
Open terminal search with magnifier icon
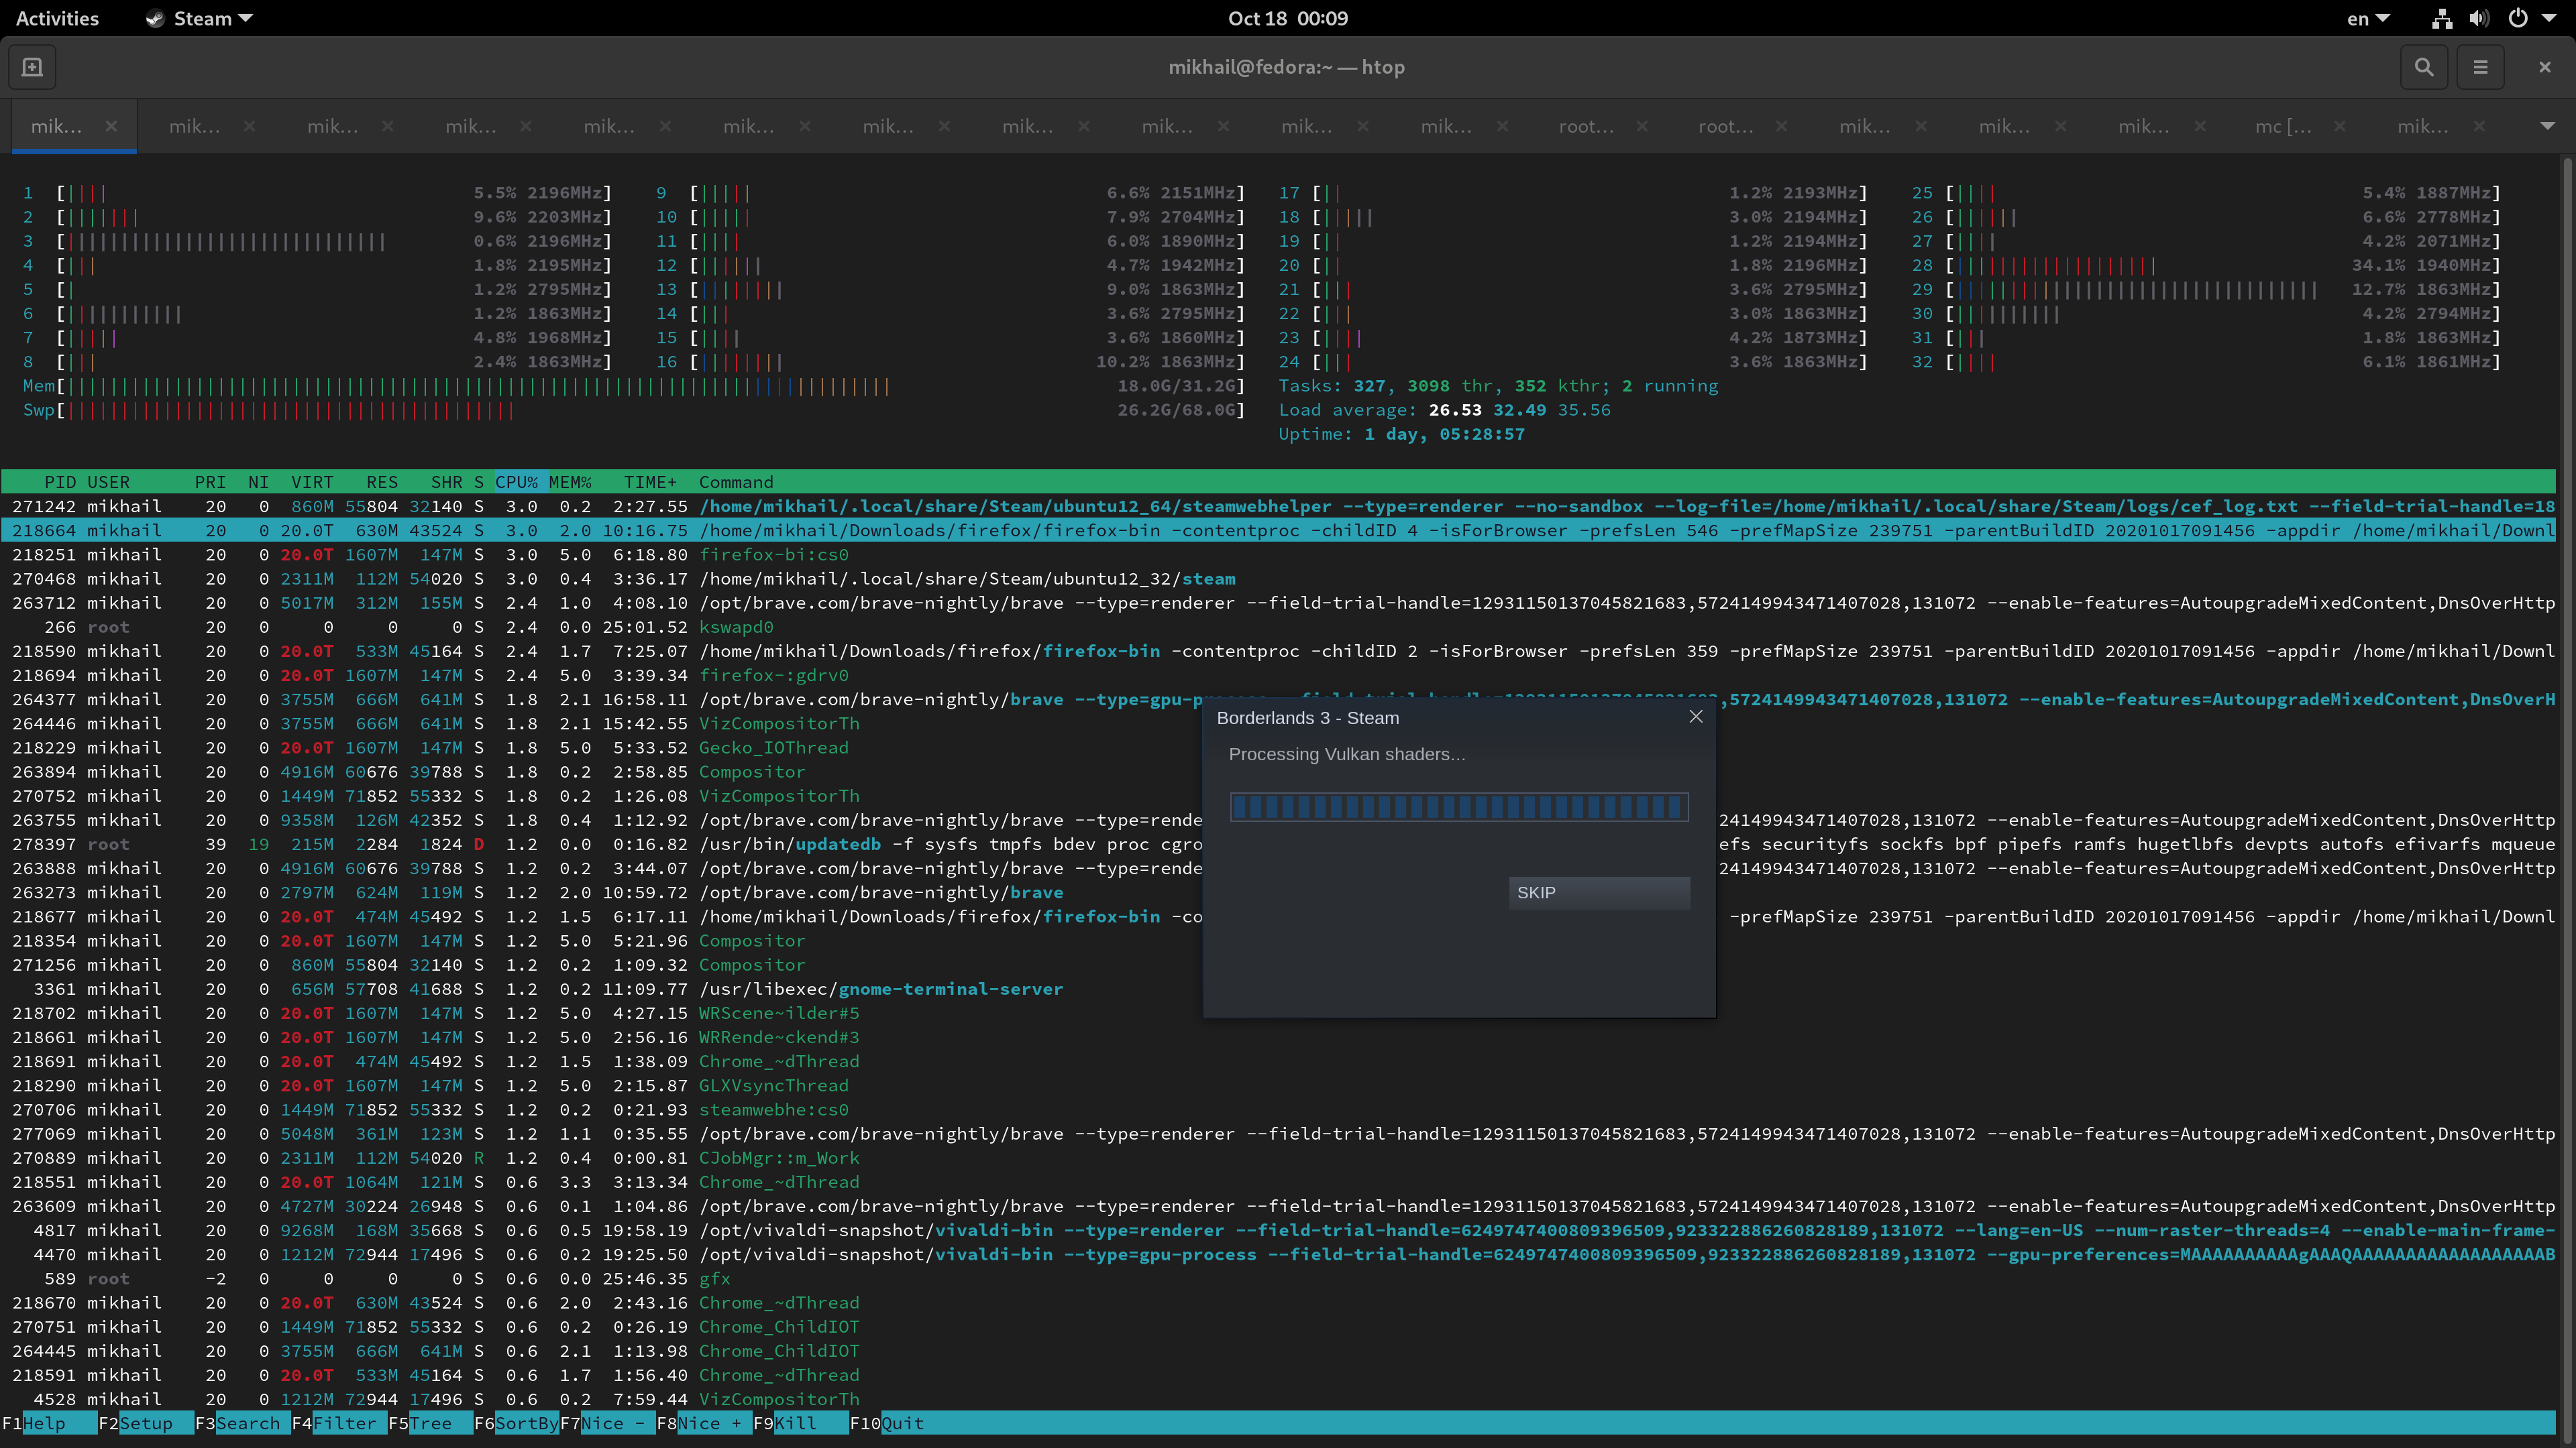click(2424, 67)
